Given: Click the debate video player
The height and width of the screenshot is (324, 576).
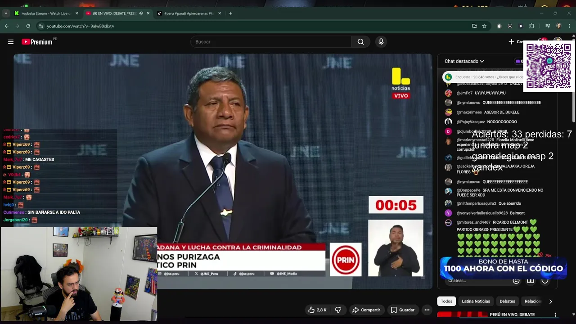Looking at the screenshot, I should pyautogui.click(x=223, y=171).
